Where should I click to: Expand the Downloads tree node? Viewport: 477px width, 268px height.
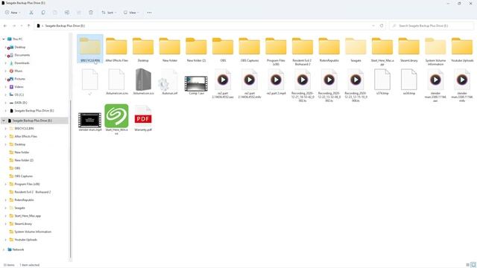click(5, 63)
